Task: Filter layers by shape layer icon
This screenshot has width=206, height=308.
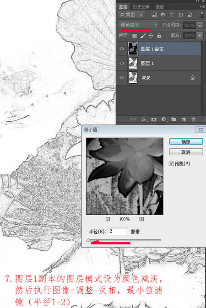Action: (181, 15)
